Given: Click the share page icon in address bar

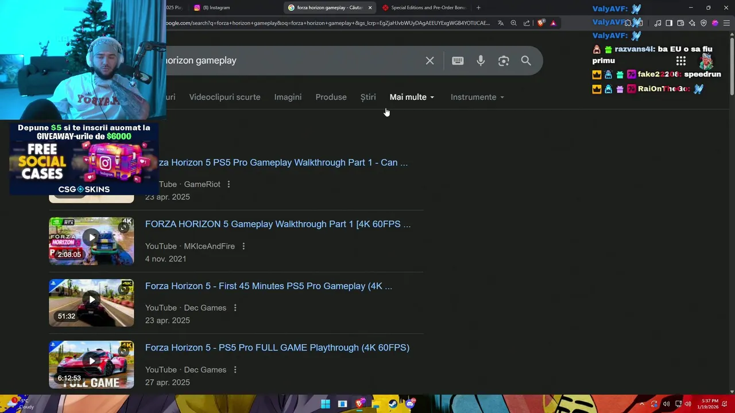Looking at the screenshot, I should (x=527, y=23).
